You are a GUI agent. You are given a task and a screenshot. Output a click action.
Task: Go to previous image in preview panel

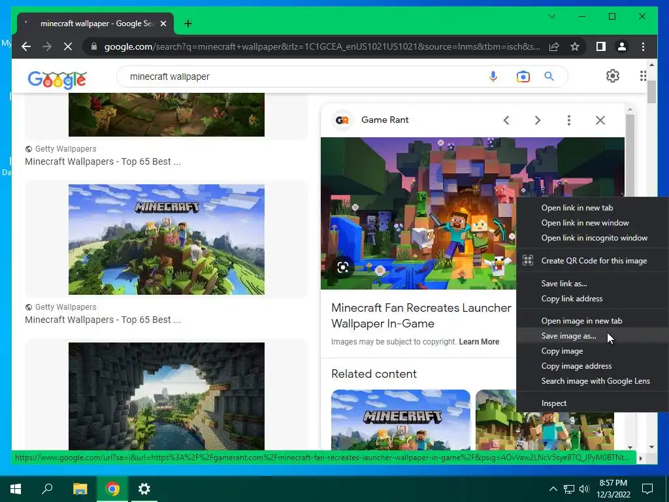tap(506, 120)
